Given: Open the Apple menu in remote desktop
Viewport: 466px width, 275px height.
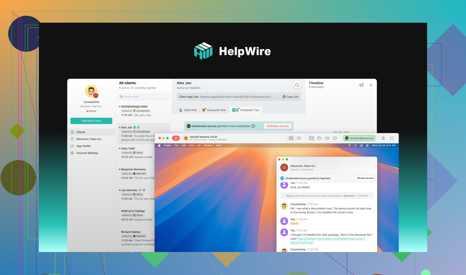Looking at the screenshot, I should 159,146.
